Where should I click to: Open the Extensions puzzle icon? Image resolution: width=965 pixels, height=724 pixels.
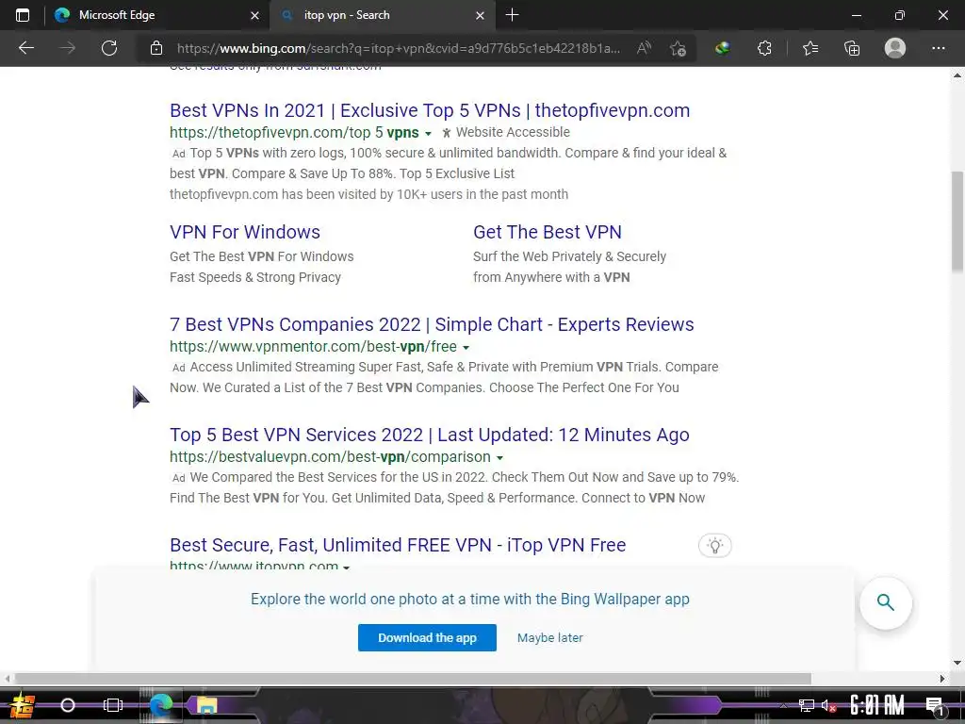pyautogui.click(x=764, y=48)
